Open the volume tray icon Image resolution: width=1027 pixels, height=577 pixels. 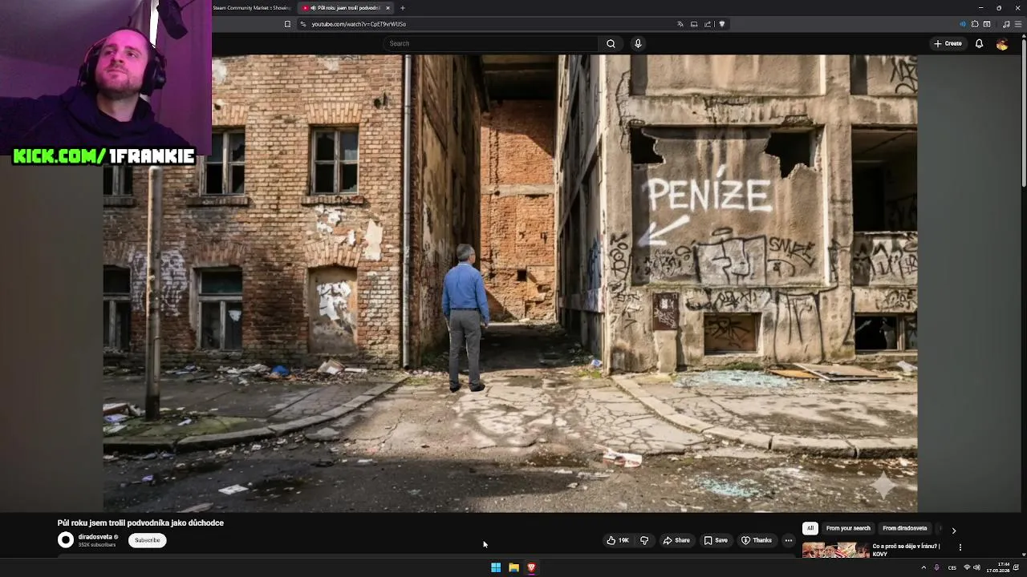point(976,567)
